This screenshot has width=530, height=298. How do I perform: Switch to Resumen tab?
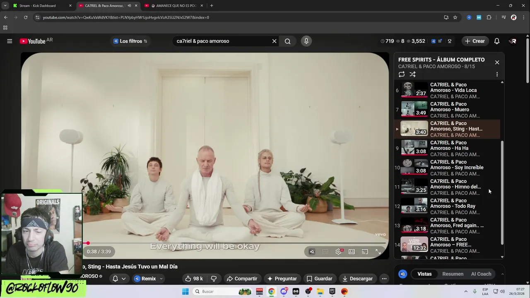point(453,274)
